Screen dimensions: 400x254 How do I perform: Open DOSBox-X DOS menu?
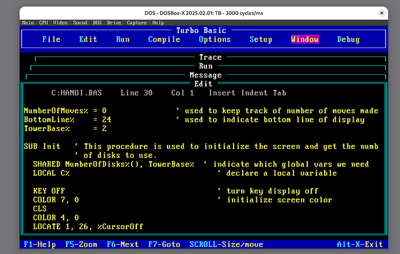tap(97, 23)
